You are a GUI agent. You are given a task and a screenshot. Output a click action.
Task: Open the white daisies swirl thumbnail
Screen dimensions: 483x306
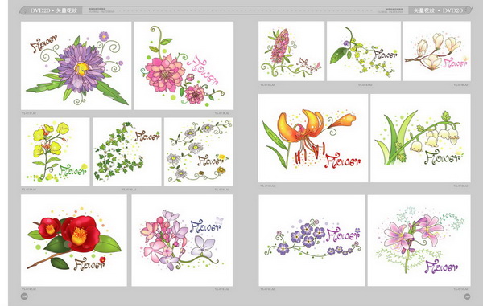(198, 152)
